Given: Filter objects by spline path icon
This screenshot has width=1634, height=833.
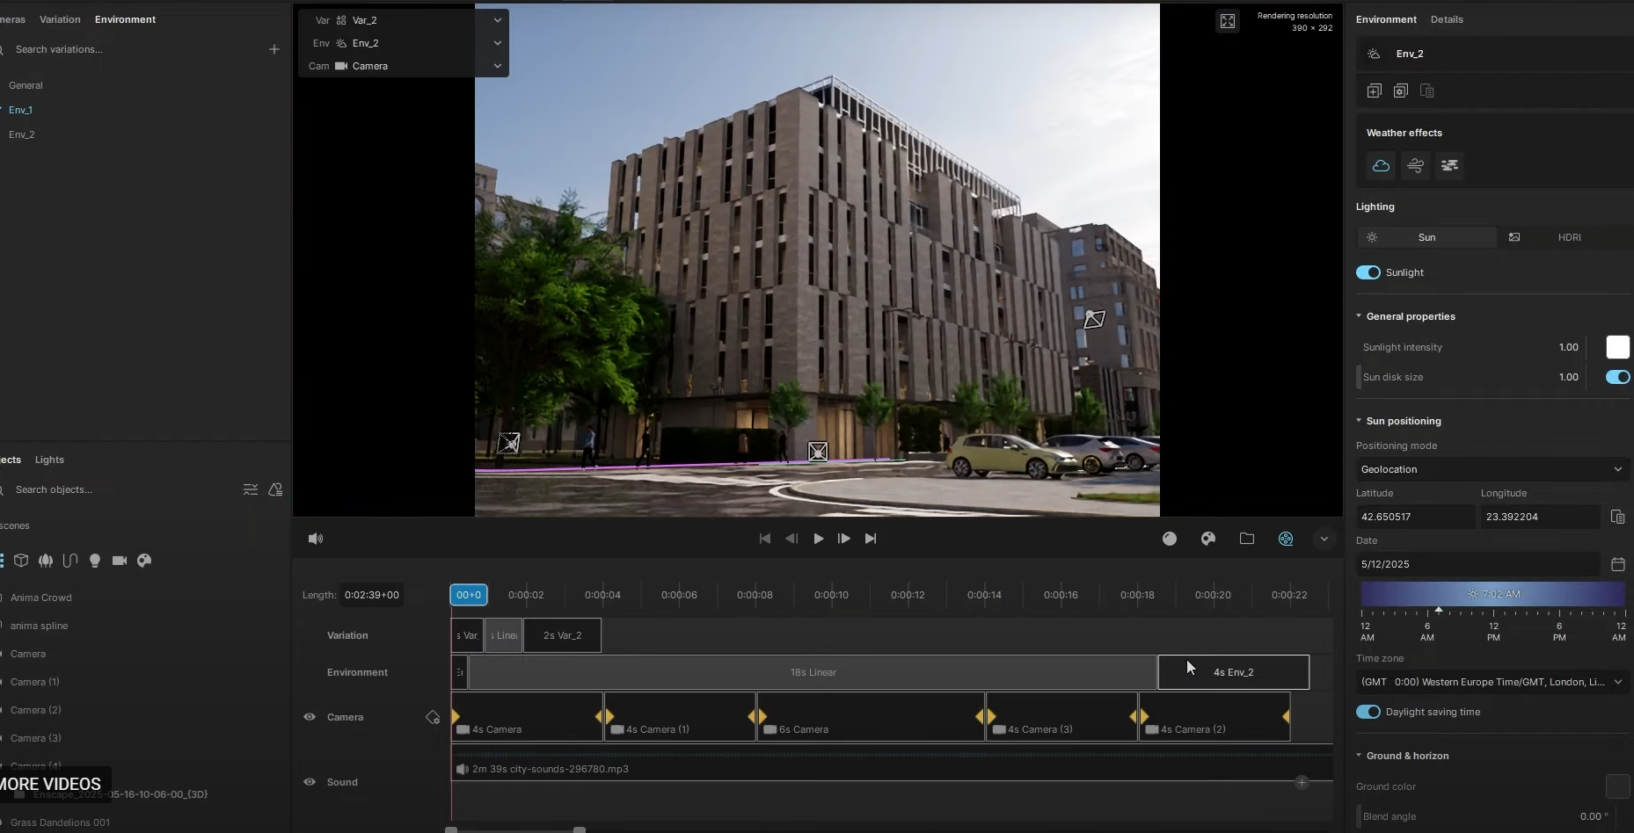Looking at the screenshot, I should click(70, 561).
